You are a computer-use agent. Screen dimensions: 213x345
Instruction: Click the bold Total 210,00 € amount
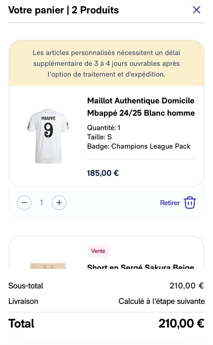[181, 323]
